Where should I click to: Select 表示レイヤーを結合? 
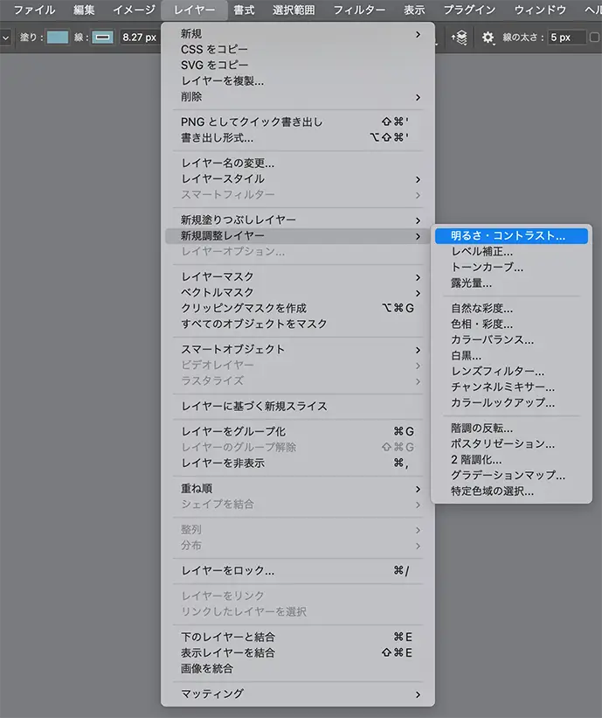(298, 652)
